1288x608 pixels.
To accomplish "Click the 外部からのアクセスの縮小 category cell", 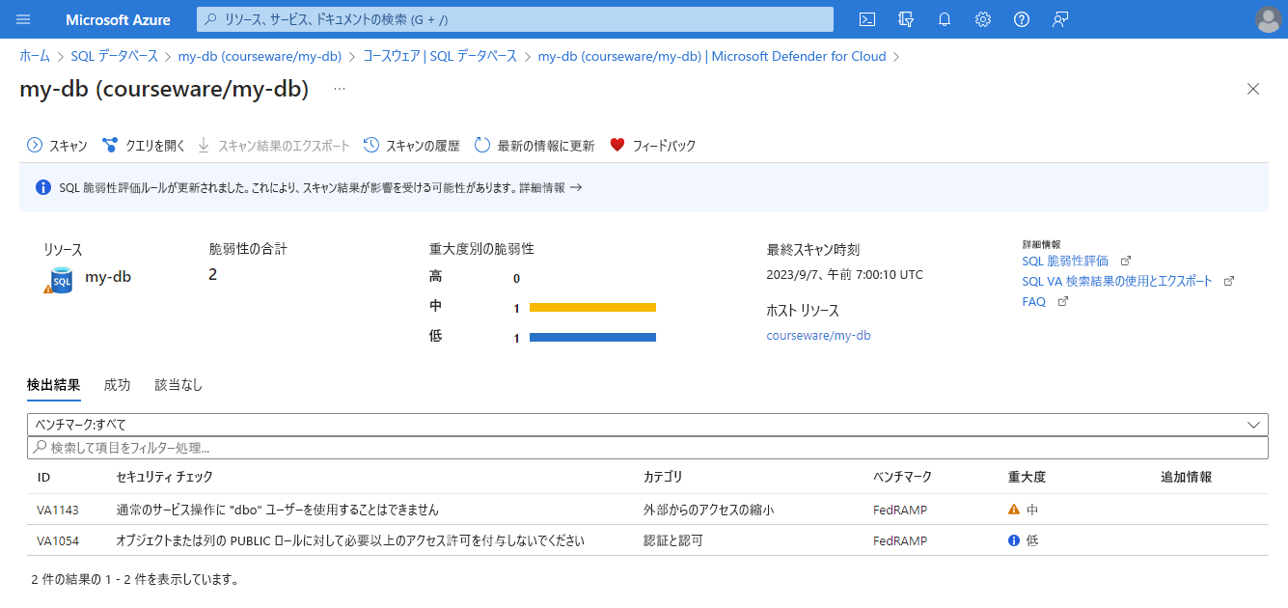I will pos(708,510).
